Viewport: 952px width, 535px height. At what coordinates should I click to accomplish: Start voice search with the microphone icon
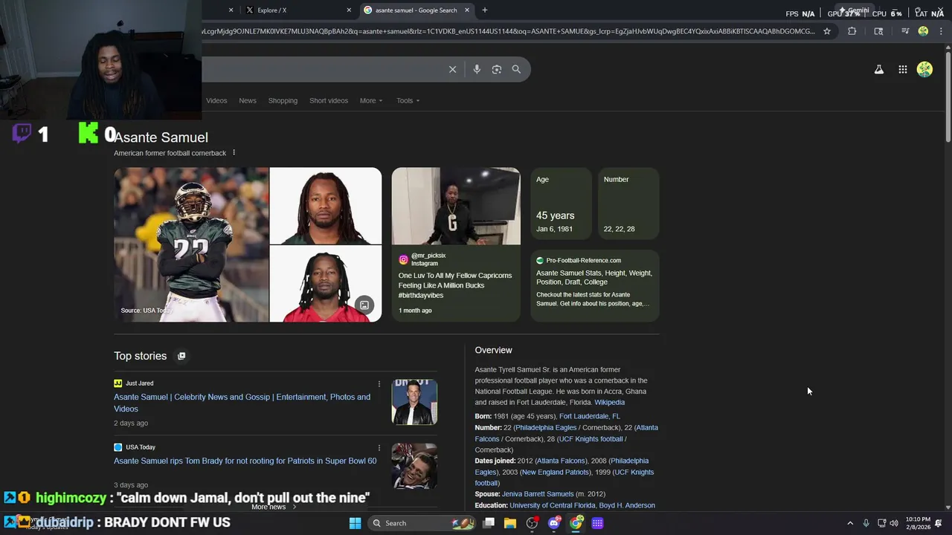coord(477,69)
